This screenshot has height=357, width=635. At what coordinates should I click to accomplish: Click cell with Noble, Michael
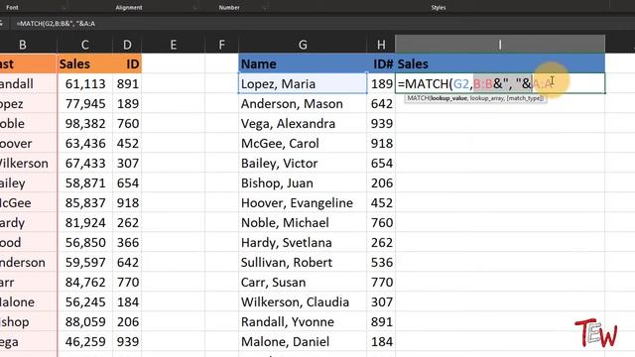[x=303, y=222]
